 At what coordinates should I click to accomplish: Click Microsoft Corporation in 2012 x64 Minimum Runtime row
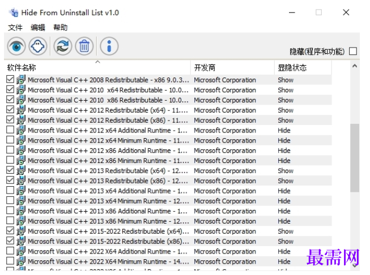225,140
